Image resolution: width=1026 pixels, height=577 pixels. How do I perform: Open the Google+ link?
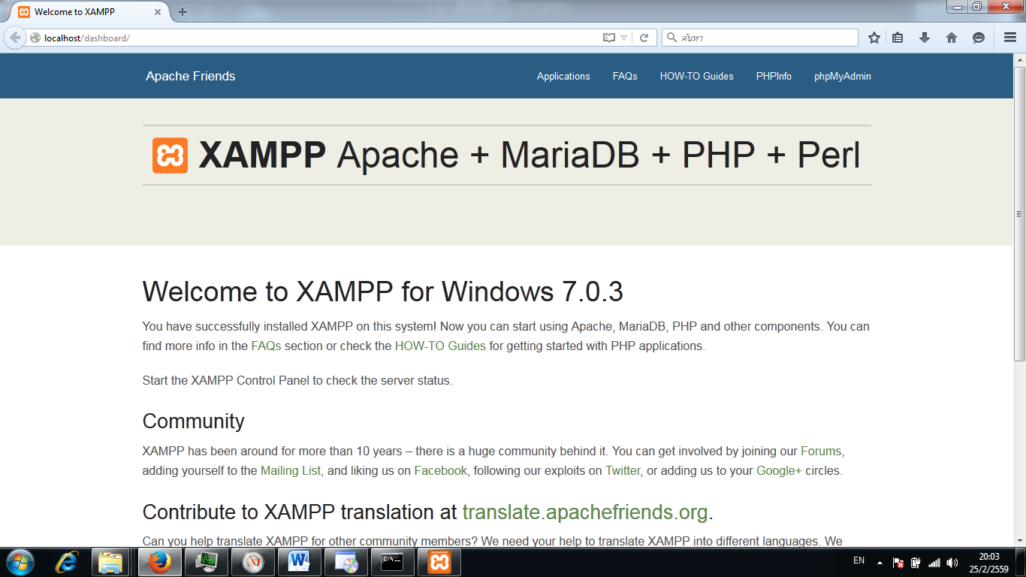pyautogui.click(x=779, y=470)
